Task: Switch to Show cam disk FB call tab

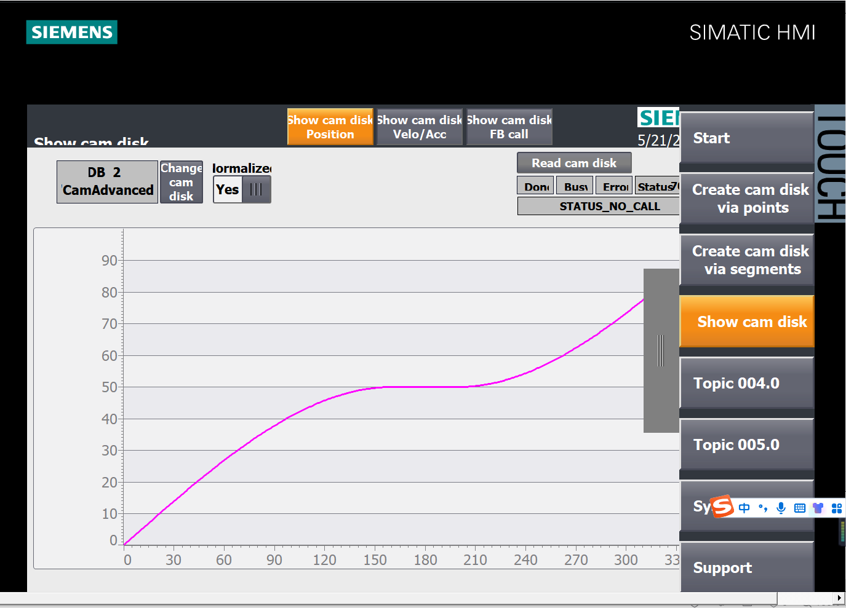Action: point(509,127)
